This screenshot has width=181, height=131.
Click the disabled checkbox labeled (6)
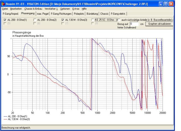coord(35,24)
